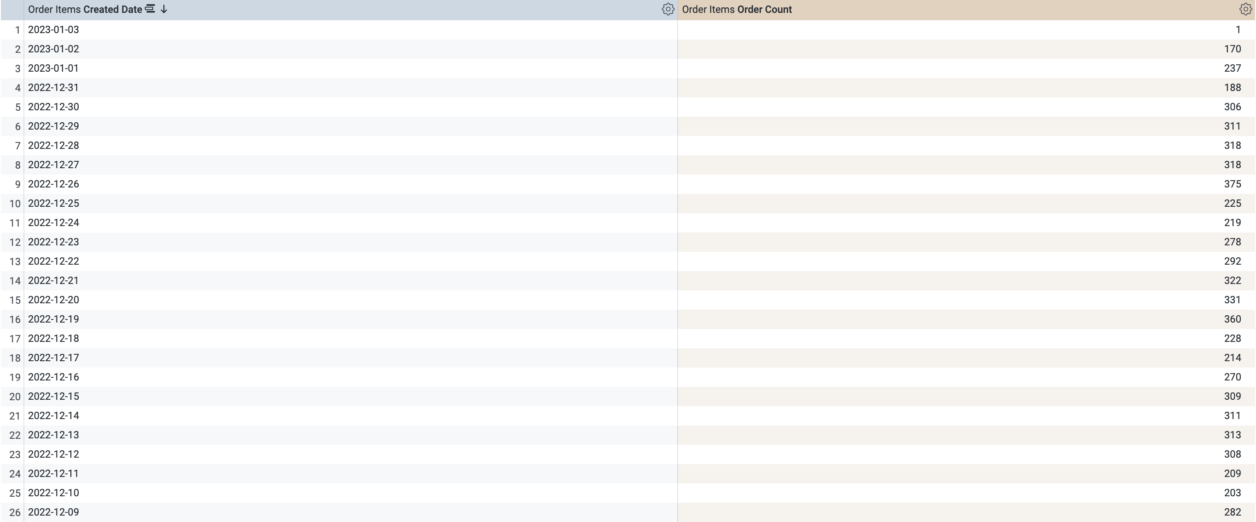Click order count value 209

pyautogui.click(x=1233, y=474)
